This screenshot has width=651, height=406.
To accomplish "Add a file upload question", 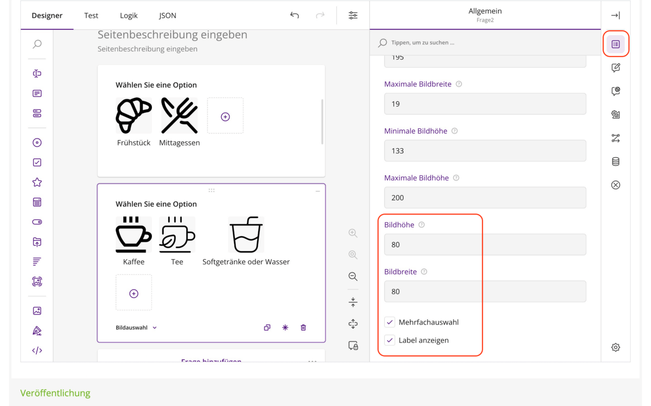I will click(37, 242).
